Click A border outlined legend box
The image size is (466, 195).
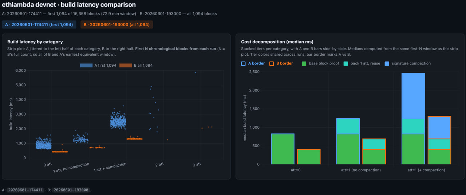point(243,63)
